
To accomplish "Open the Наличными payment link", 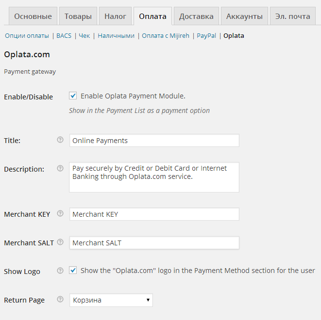I will (x=116, y=36).
